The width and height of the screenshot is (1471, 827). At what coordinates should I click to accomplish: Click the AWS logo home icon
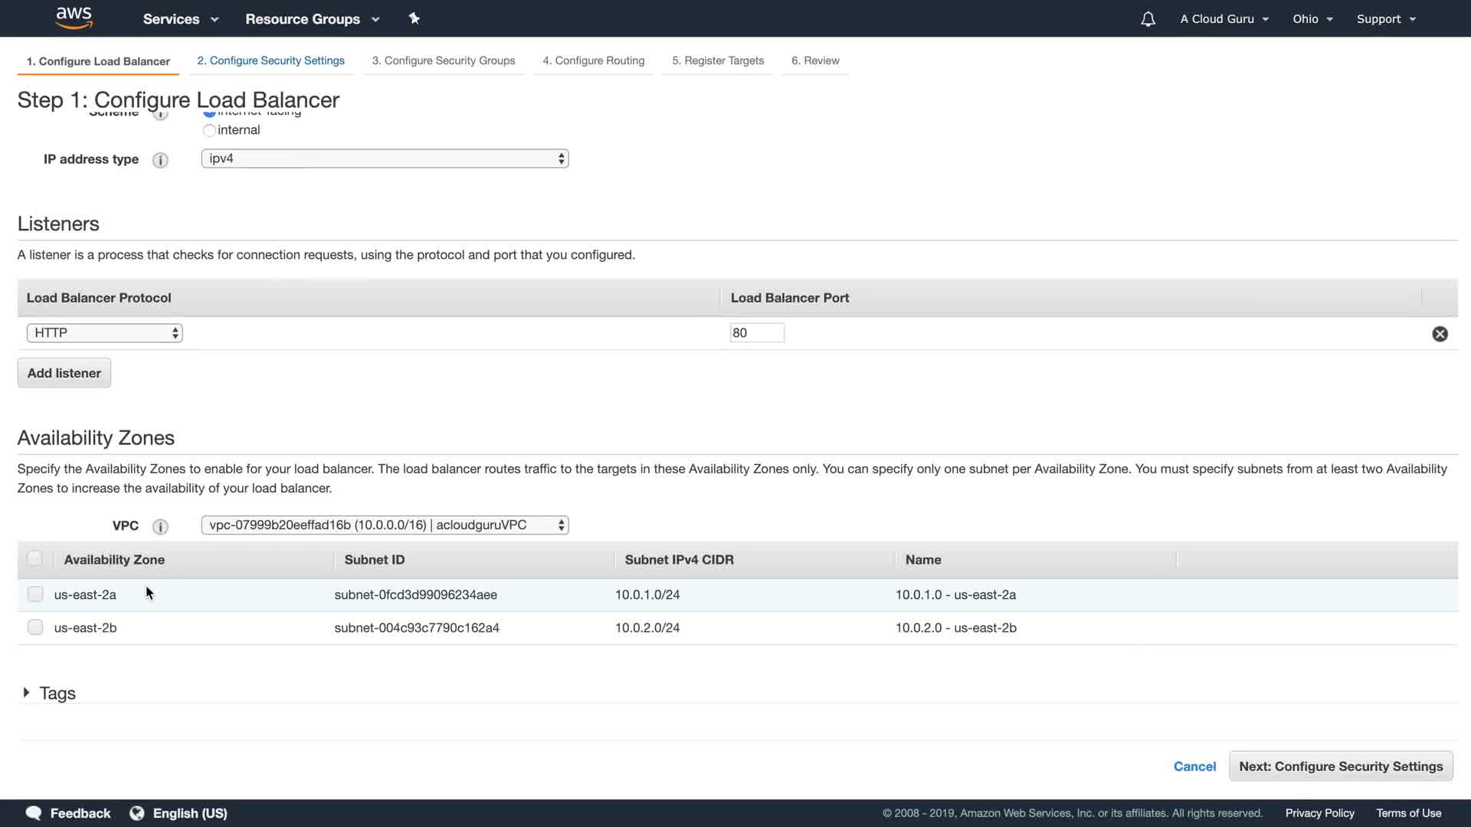pyautogui.click(x=74, y=18)
